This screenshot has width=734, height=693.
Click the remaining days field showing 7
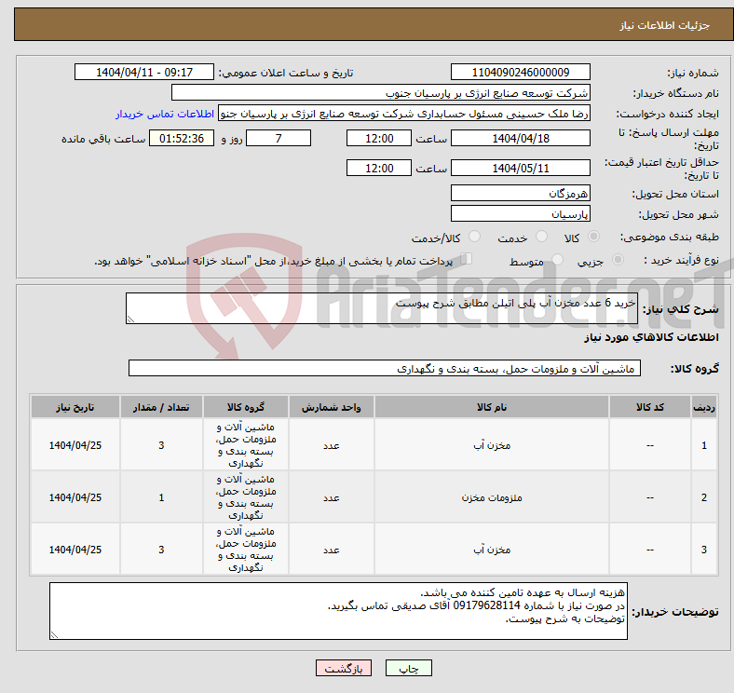pyautogui.click(x=279, y=138)
